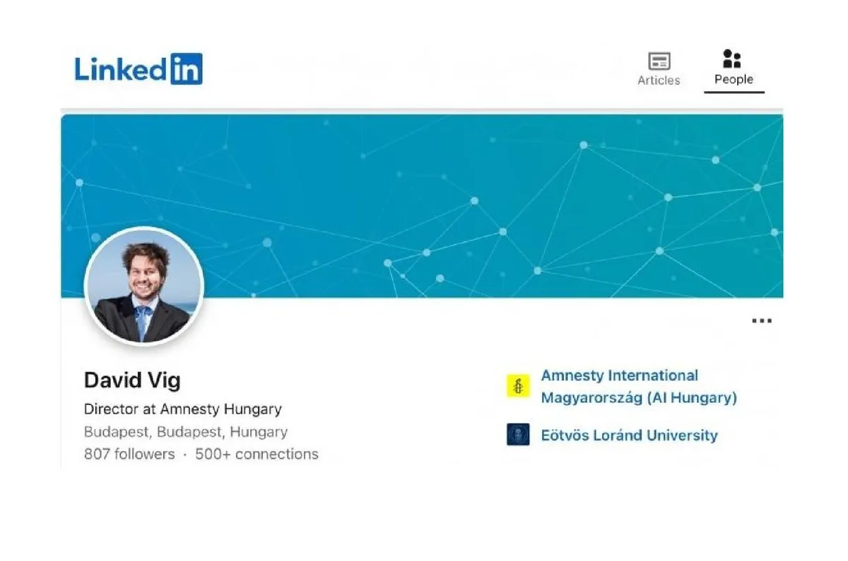Click the Eötvös Loránd University crest icon
Screen dimensions: 848x561
518,435
